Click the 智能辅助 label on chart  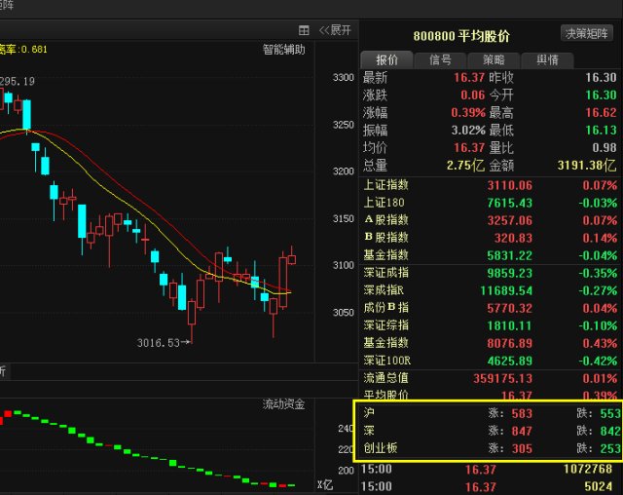point(283,49)
